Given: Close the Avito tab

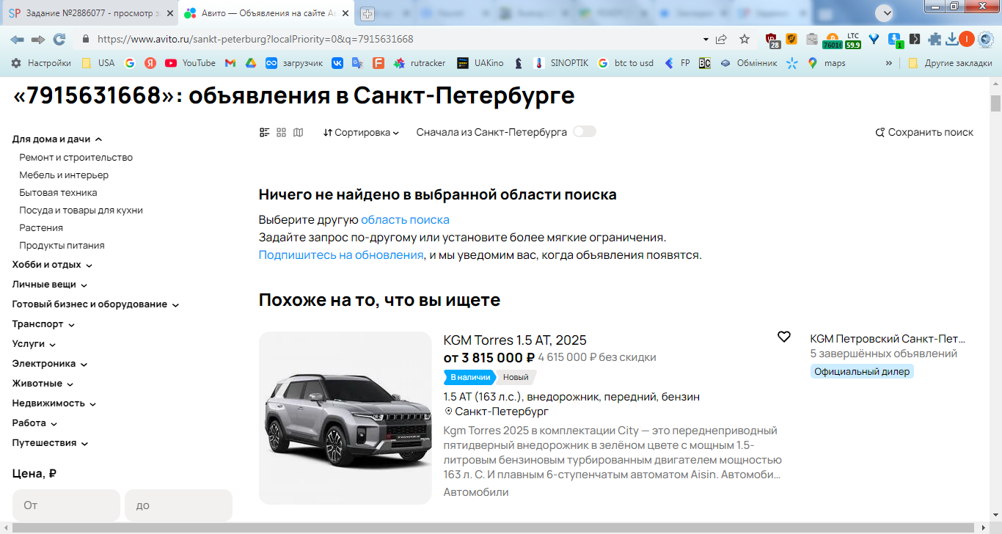Looking at the screenshot, I should (345, 13).
